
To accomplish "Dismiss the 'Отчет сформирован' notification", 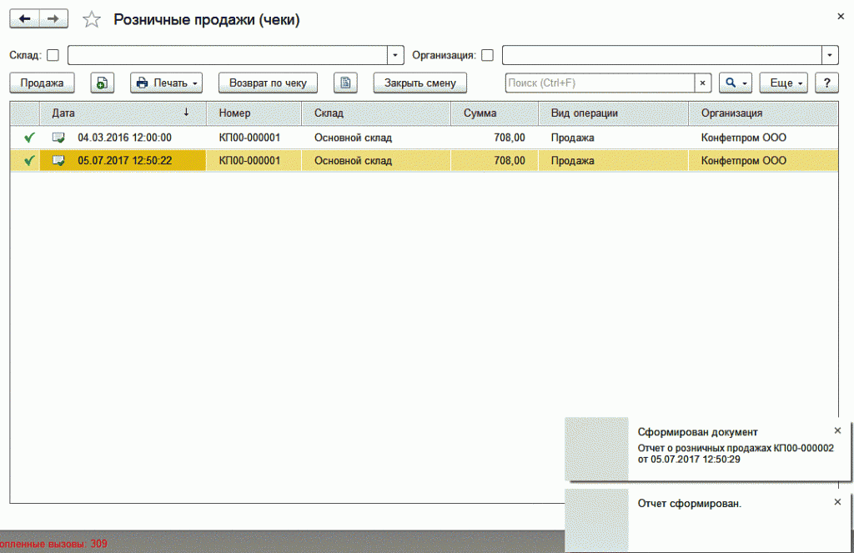I will [x=837, y=501].
